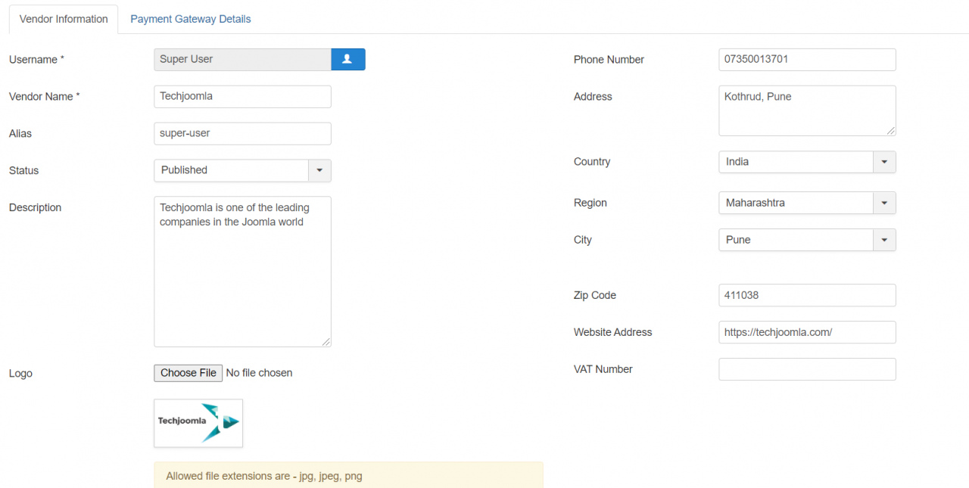Click the Address text area
This screenshot has height=488, width=969.
[807, 110]
